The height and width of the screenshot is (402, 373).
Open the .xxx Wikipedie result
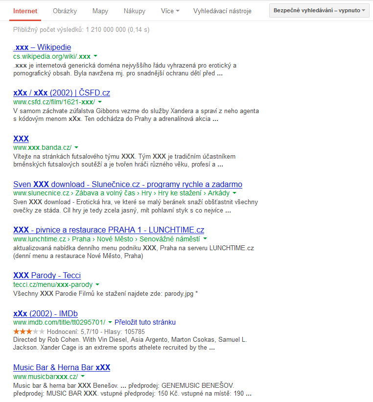coord(42,47)
